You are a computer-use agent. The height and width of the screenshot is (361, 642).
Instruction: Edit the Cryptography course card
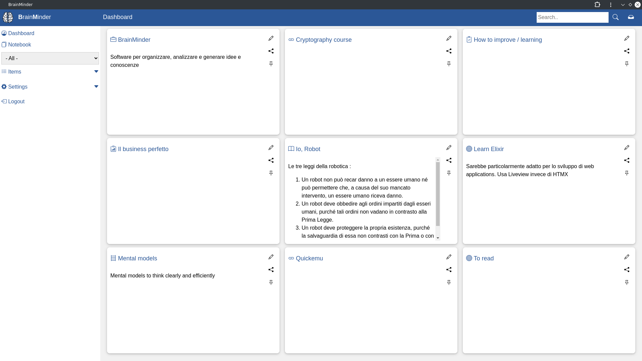click(449, 38)
